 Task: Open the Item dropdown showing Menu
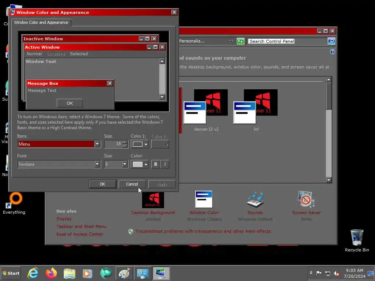click(x=59, y=144)
